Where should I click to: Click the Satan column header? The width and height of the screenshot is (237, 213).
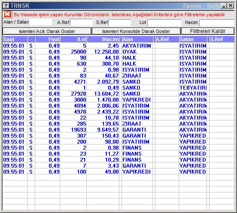[193, 39]
